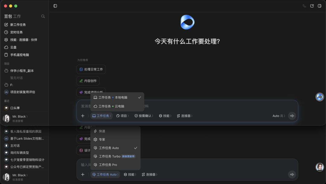Open the Auto 高 model selector
Image resolution: width=326 pixels, height=184 pixels.
pyautogui.click(x=279, y=116)
